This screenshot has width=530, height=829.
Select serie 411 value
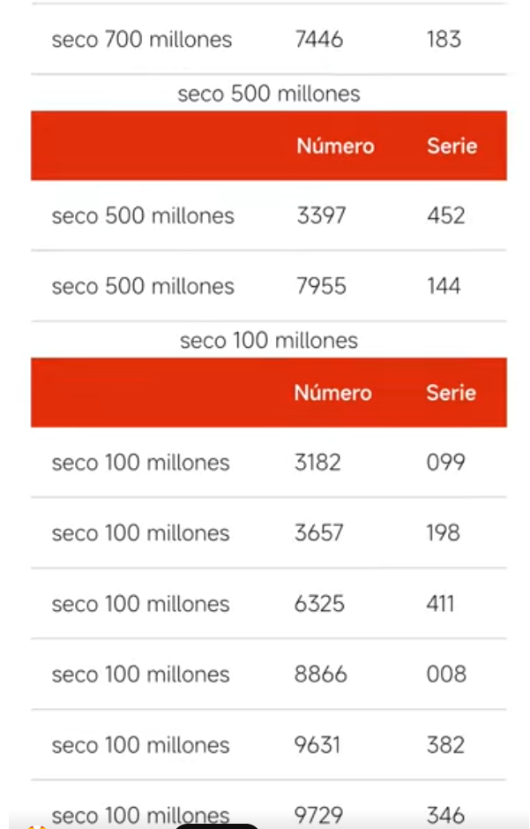440,604
